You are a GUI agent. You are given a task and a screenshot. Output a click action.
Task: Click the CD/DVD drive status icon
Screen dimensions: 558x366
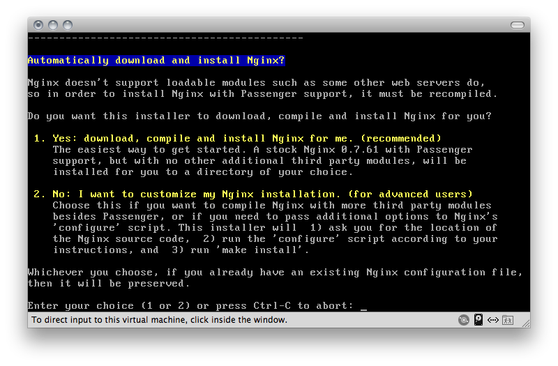[463, 320]
